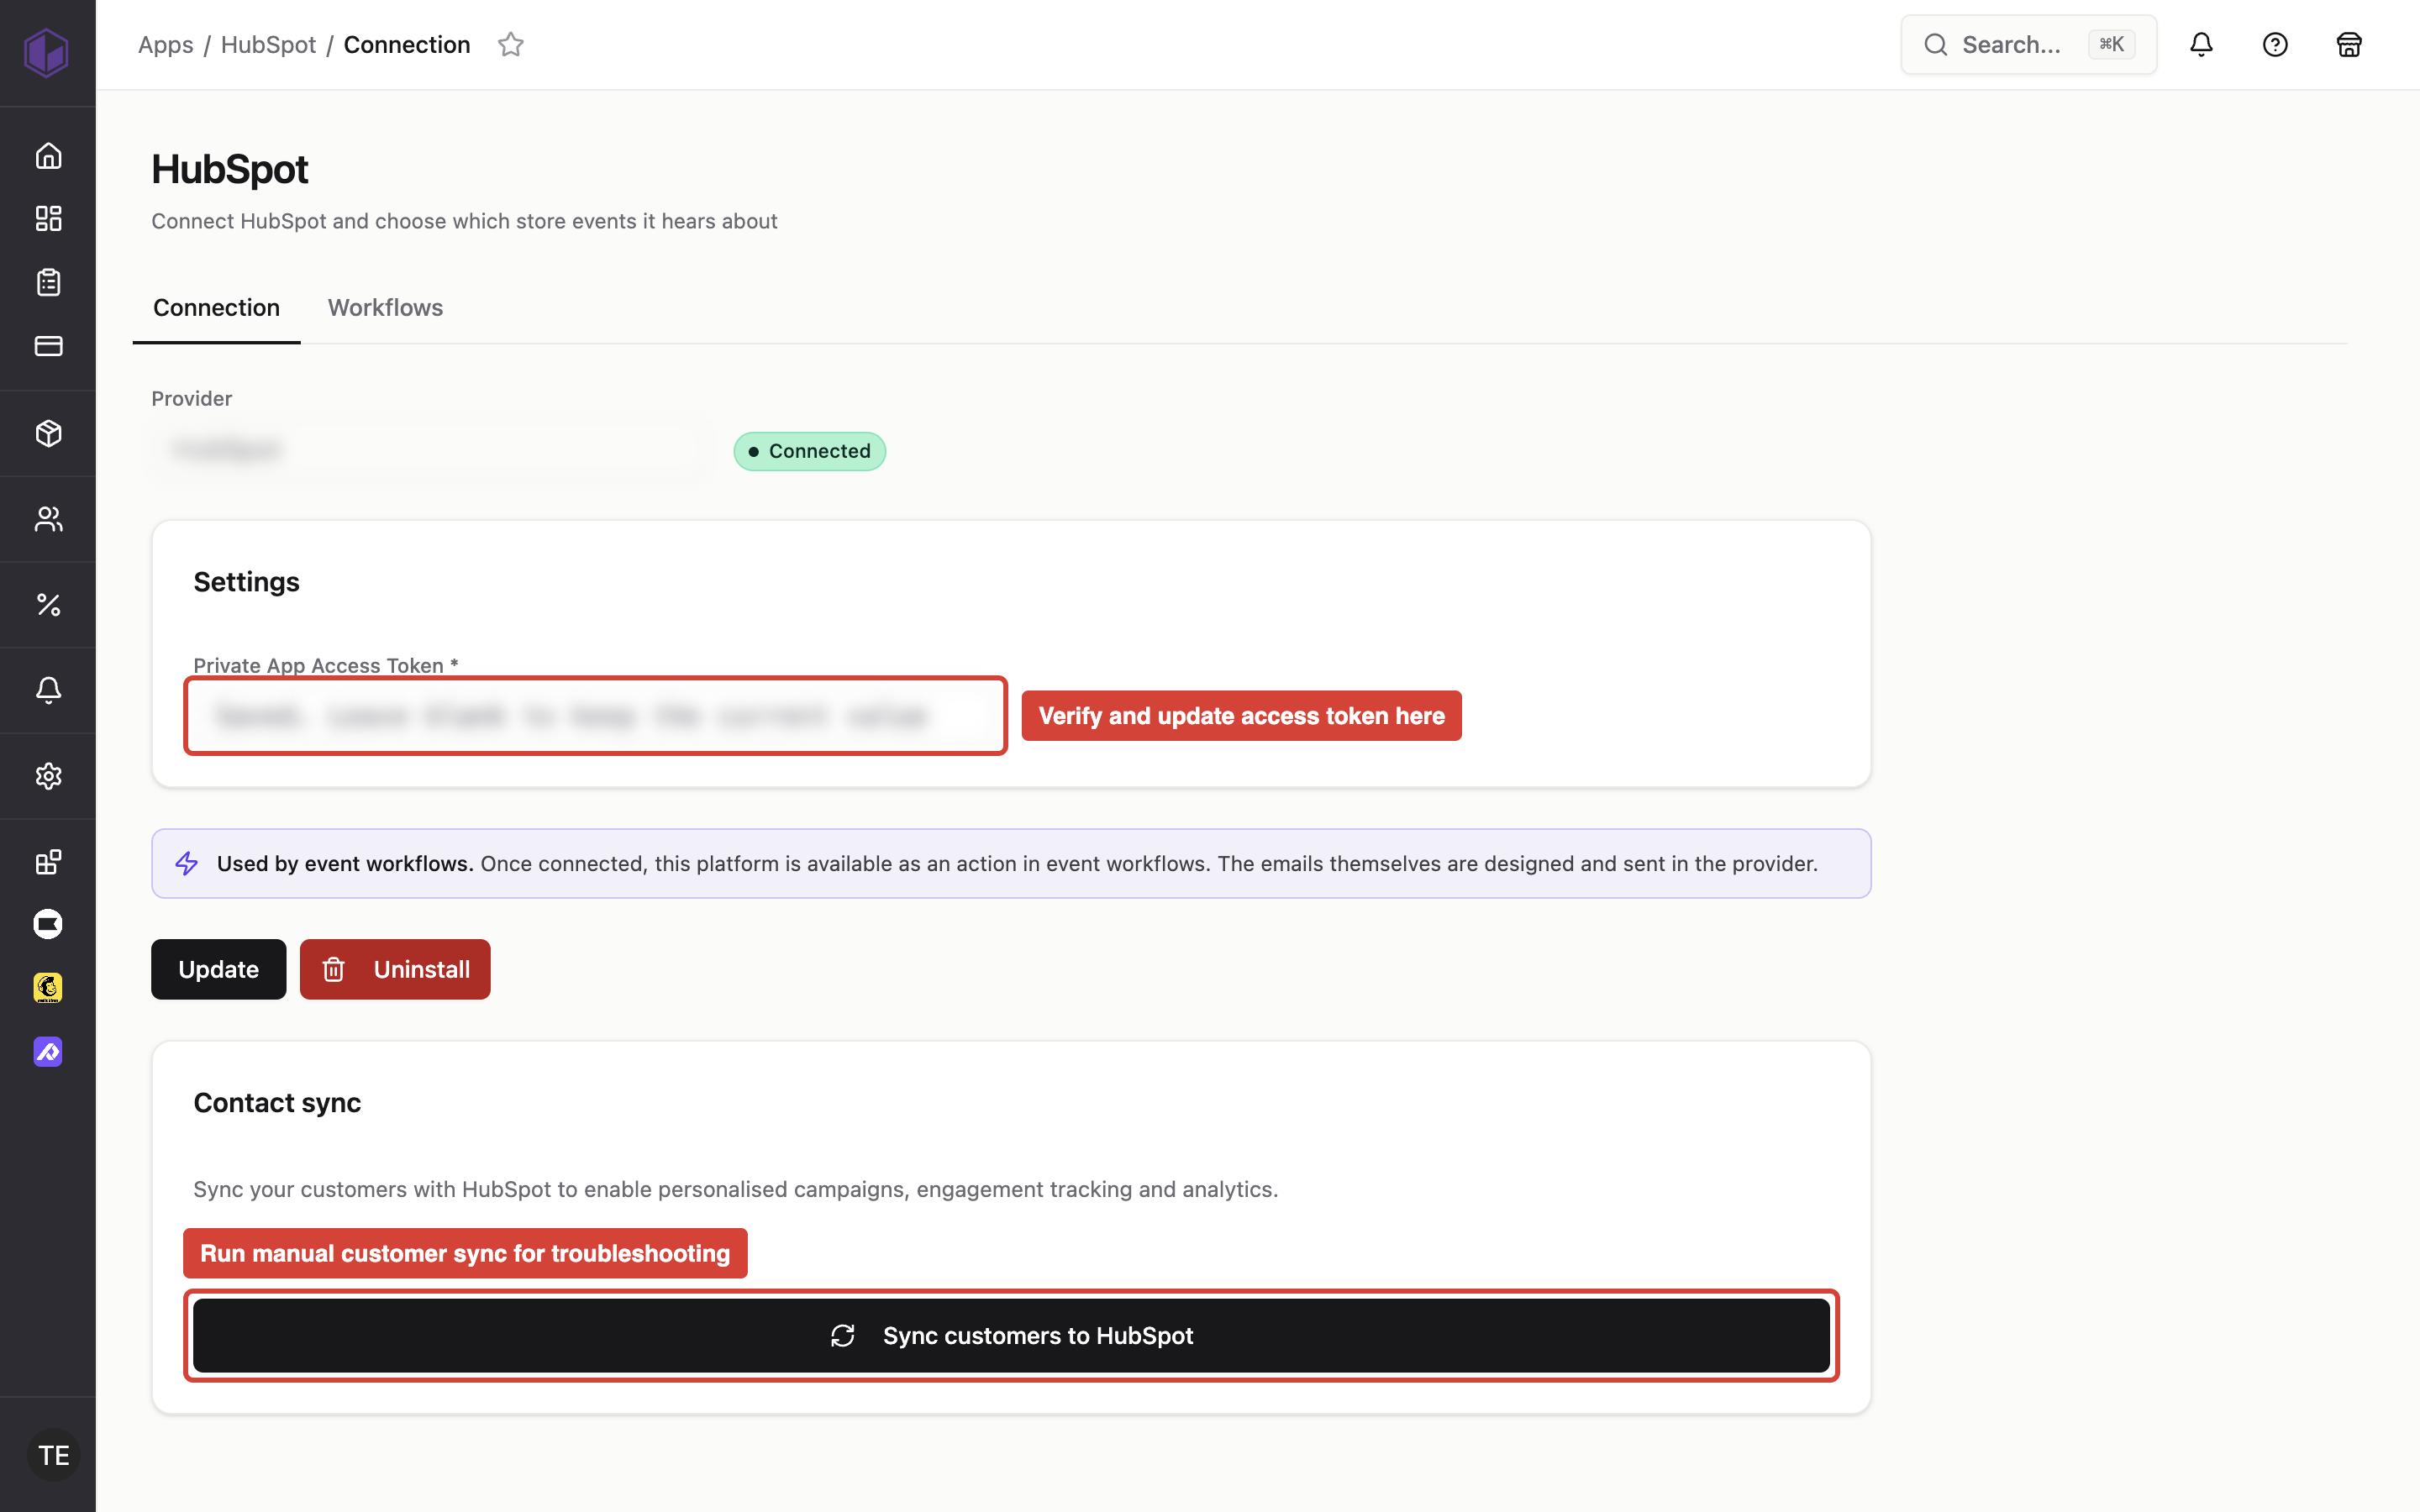Image resolution: width=2420 pixels, height=1512 pixels.
Task: Open the apps blocks icon in sidebar
Action: (x=48, y=861)
